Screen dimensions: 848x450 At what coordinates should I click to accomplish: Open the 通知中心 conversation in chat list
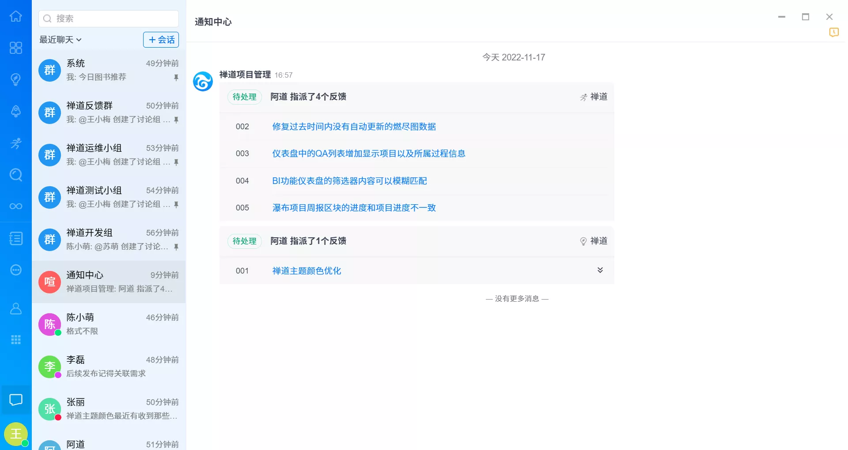point(109,281)
